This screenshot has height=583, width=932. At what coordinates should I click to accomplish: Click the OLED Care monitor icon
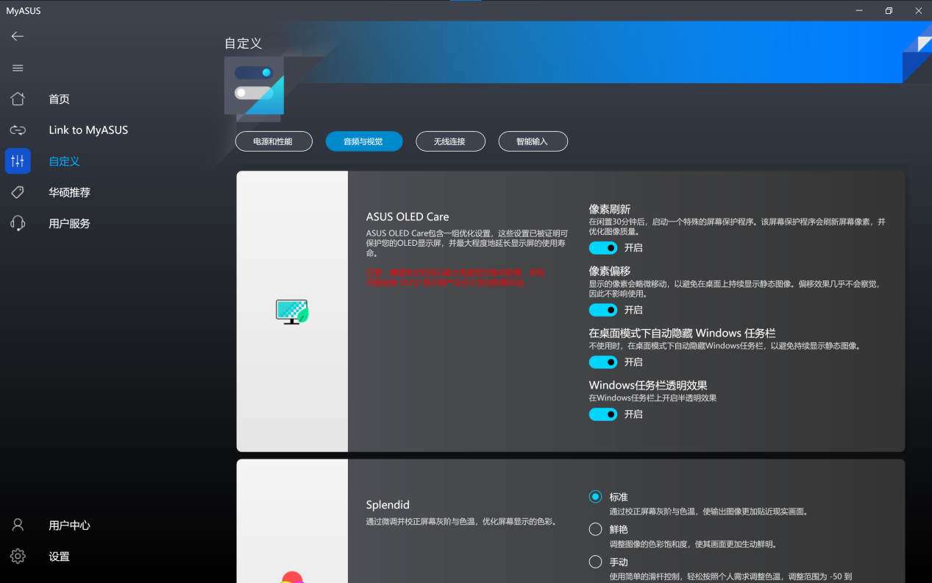coord(292,312)
